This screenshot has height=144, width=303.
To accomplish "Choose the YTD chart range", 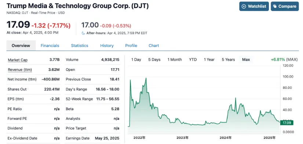I will click(x=193, y=60).
